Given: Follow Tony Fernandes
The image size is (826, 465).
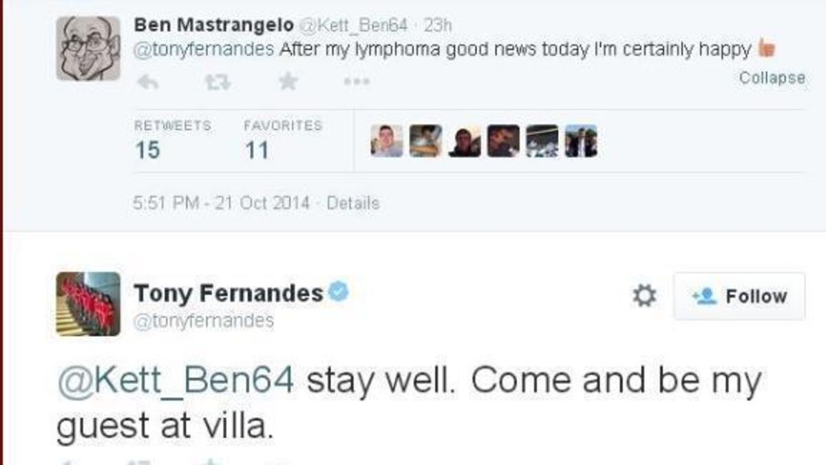Looking at the screenshot, I should (x=740, y=296).
